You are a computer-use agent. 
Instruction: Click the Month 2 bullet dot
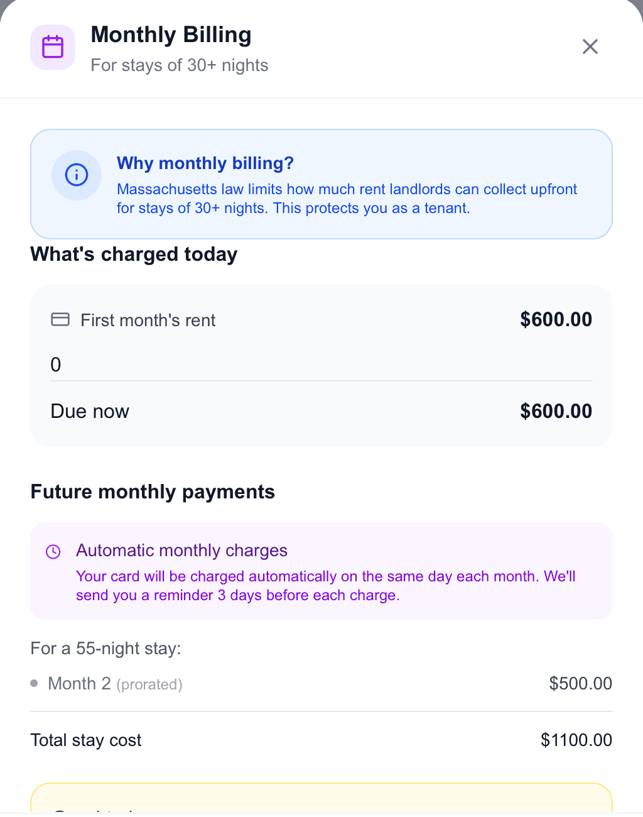34,683
